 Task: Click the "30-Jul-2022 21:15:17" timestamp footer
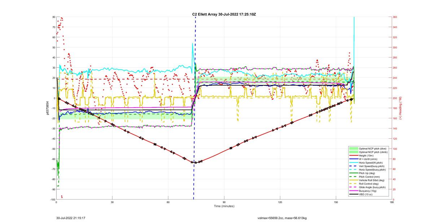71,218
